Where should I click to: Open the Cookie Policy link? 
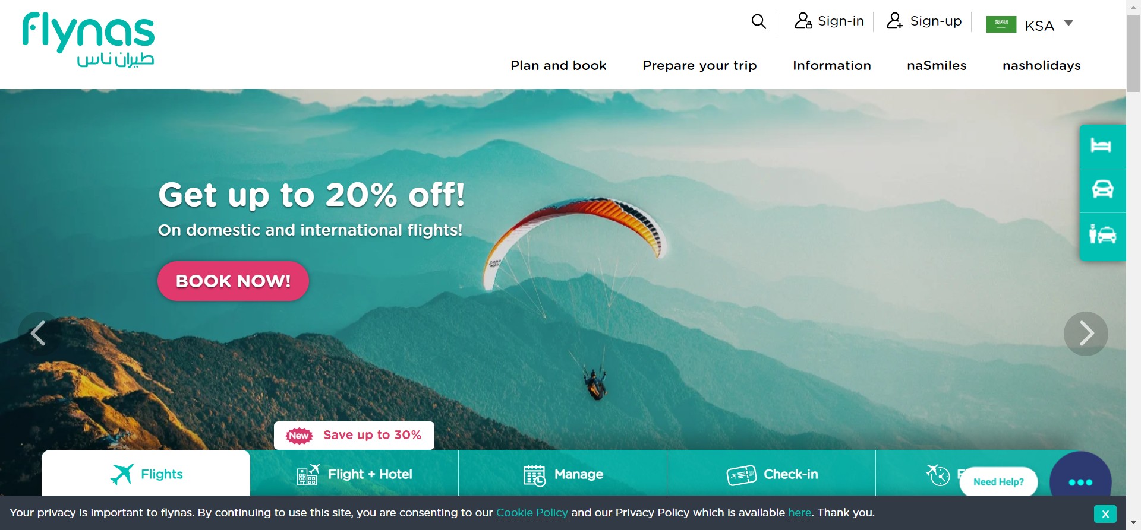(532, 513)
